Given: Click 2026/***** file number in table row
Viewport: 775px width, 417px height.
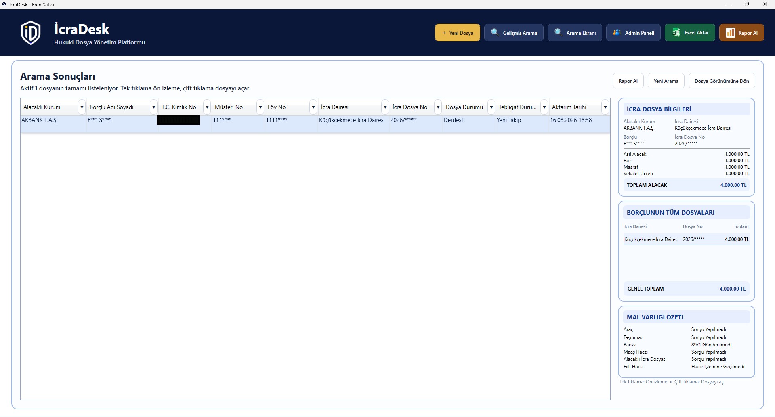Looking at the screenshot, I should (416, 124).
